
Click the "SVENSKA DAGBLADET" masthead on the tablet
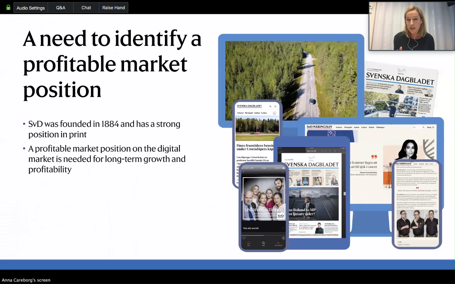click(x=312, y=164)
